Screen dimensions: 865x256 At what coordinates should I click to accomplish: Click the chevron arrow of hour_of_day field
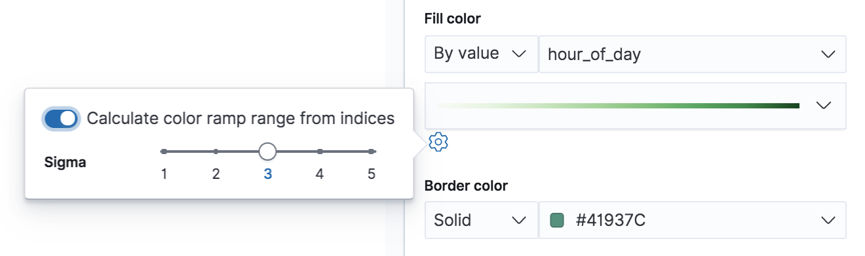point(828,54)
